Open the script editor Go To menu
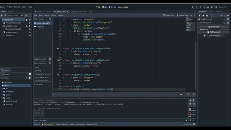Image resolution: width=231 pixels, height=130 pixels. (54, 15)
